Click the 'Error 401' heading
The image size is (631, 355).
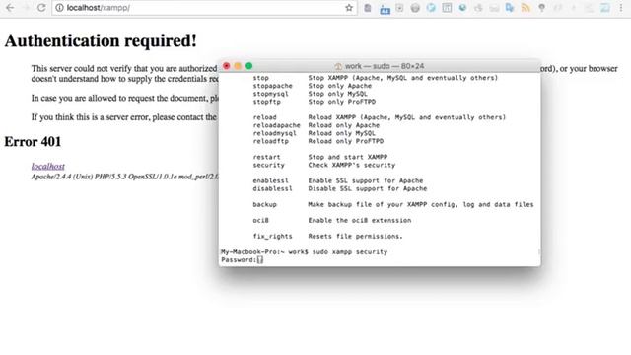point(33,142)
